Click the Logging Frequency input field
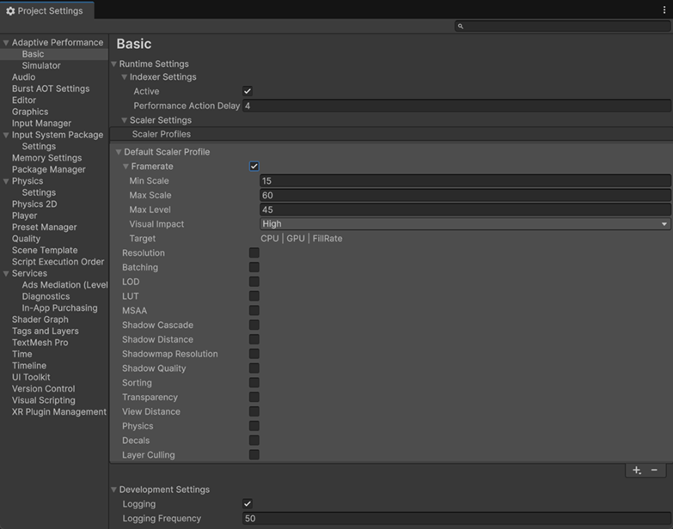Image resolution: width=673 pixels, height=529 pixels. (456, 519)
